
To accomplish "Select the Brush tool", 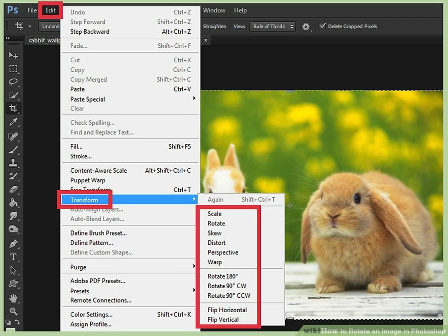I will 13,149.
